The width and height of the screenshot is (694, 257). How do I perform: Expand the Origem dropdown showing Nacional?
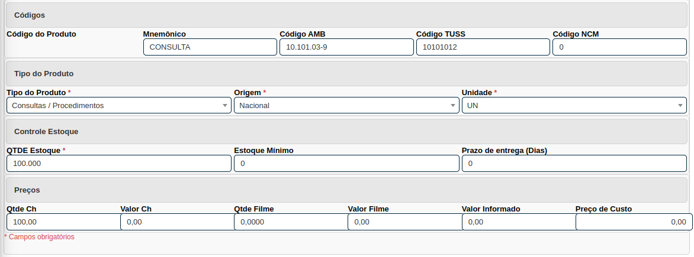click(346, 105)
